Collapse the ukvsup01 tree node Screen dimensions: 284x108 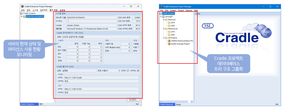(161, 17)
